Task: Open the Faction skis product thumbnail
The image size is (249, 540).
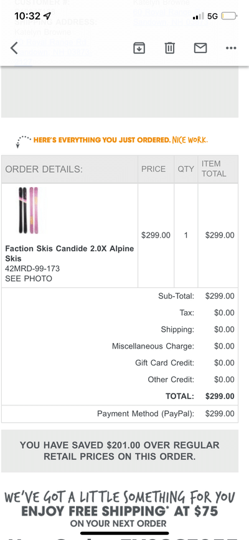Action: [x=28, y=210]
